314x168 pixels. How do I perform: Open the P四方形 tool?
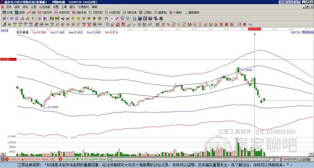[x=45, y=12]
